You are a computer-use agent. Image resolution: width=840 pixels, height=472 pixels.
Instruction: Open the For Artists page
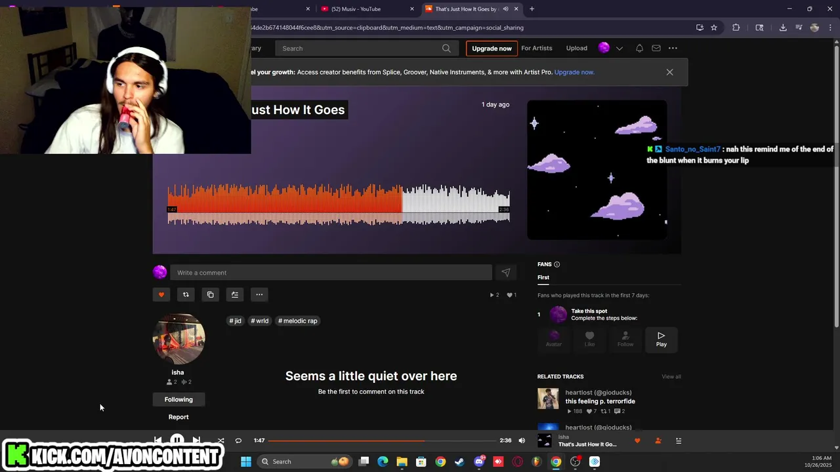(537, 48)
